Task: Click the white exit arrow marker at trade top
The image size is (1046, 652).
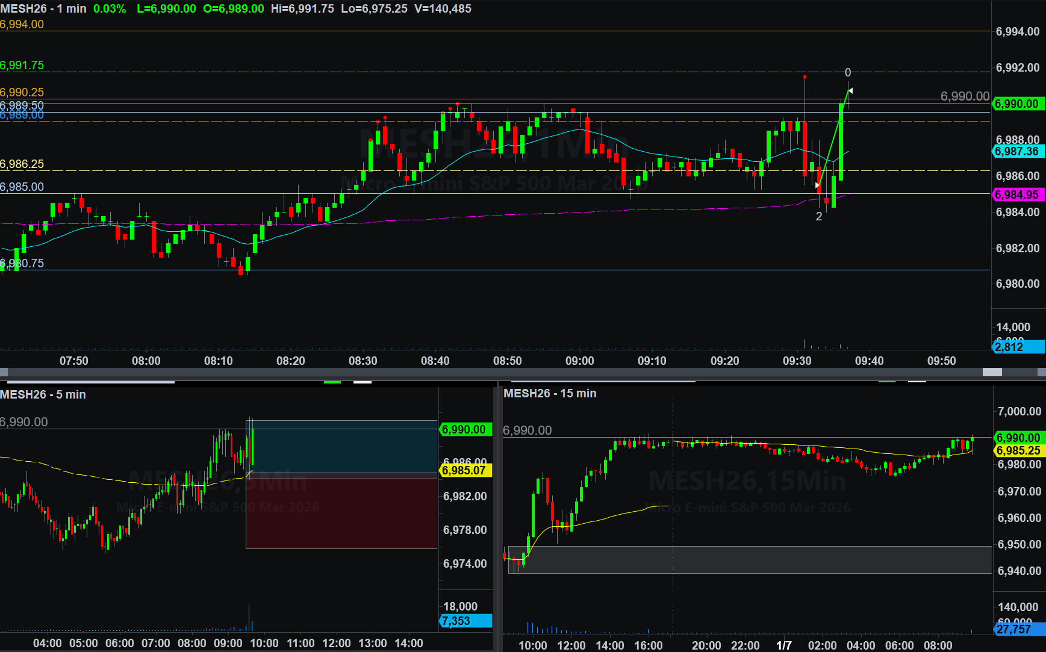Action: pyautogui.click(x=850, y=91)
